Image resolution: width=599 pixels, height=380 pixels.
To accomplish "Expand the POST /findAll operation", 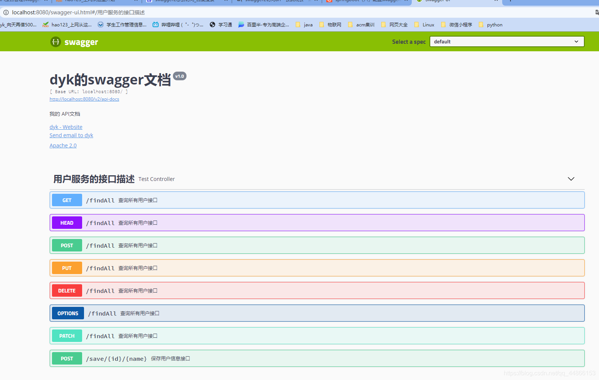I will tap(317, 245).
